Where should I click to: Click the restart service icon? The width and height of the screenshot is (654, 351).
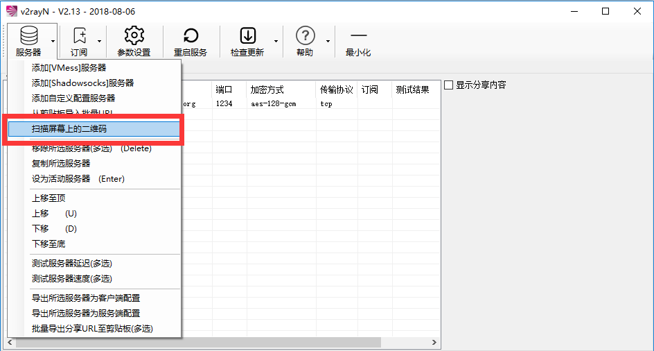(x=190, y=36)
